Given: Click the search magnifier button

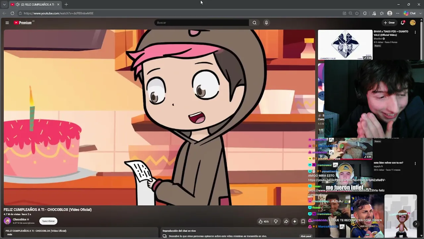Looking at the screenshot, I should tap(254, 23).
